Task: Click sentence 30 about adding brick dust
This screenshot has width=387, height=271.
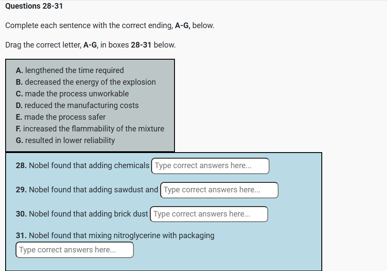Action: pyautogui.click(x=82, y=214)
